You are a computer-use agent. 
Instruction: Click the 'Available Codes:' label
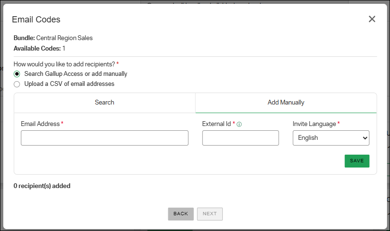click(x=37, y=48)
